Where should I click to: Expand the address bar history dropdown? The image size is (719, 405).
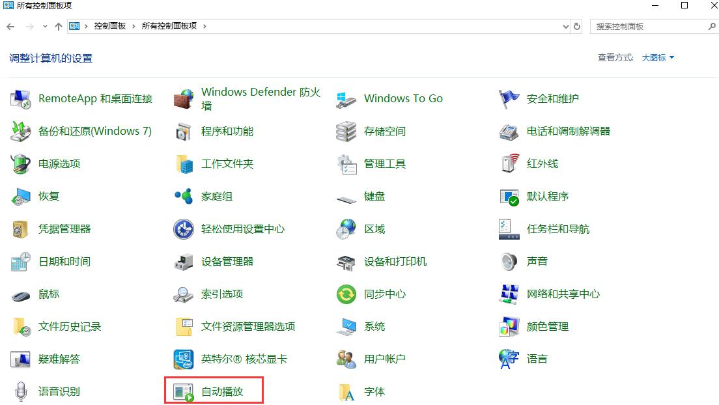point(566,26)
